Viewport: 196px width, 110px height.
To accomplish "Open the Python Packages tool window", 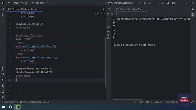I will point(3,68).
